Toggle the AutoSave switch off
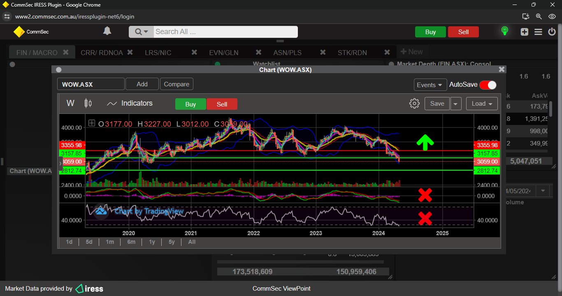The width and height of the screenshot is (562, 296). click(488, 85)
